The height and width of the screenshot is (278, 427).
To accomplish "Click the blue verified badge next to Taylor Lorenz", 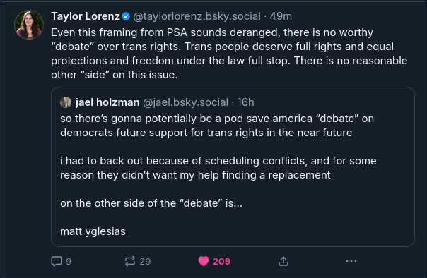I will [x=126, y=16].
